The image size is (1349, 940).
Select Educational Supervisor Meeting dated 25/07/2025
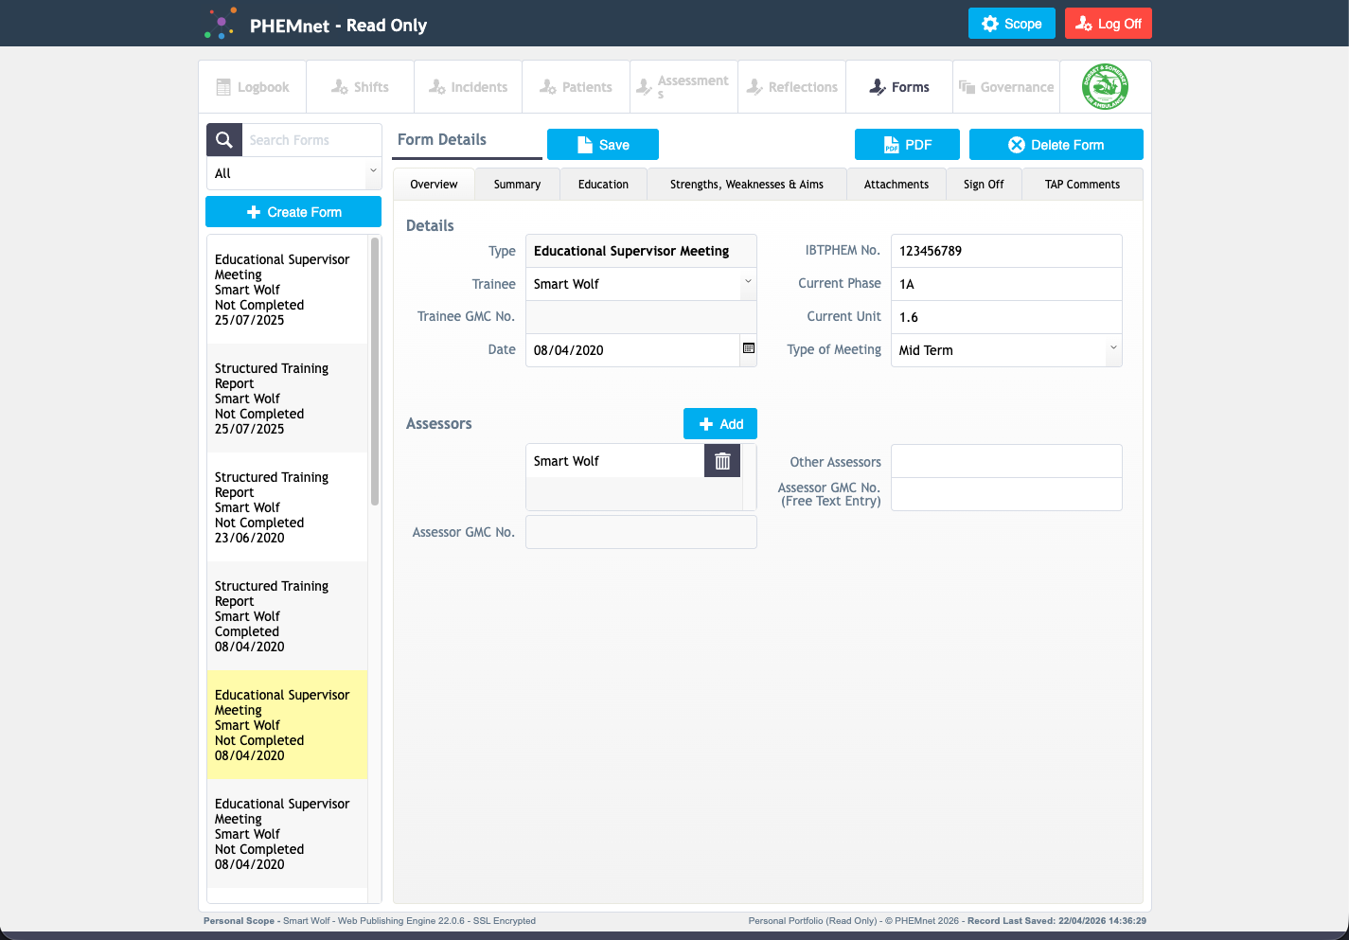[x=287, y=290]
